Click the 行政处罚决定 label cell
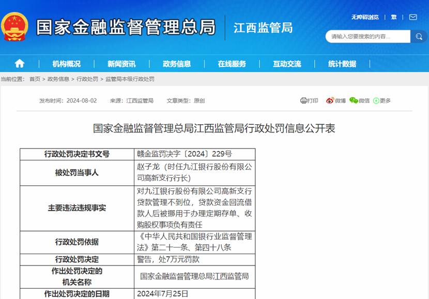Screen dimensions: 429x299 77,259
